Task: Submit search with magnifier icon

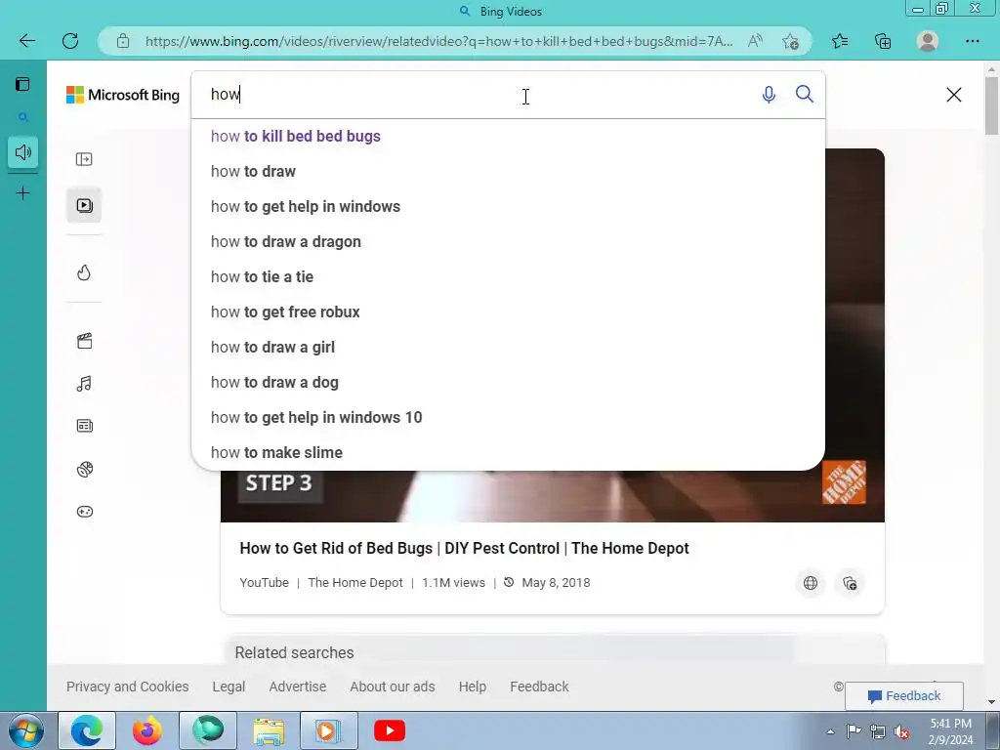Action: click(x=805, y=95)
